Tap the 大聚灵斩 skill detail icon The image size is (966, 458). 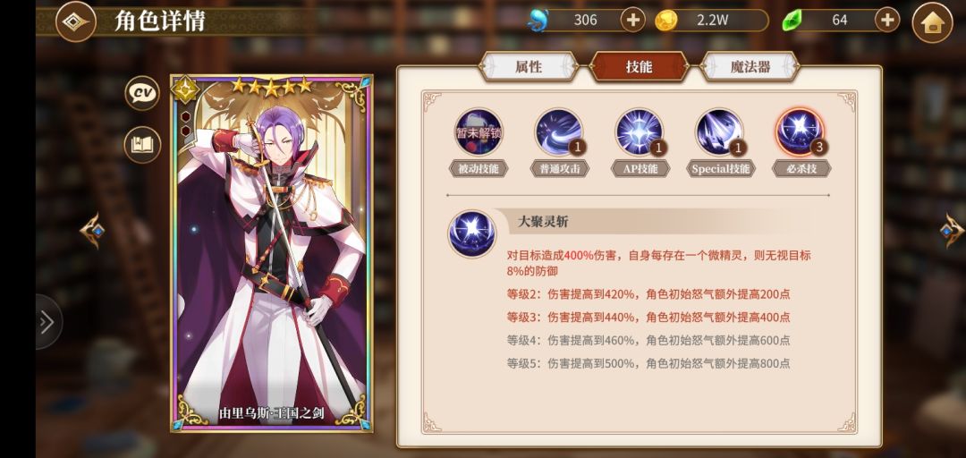coord(472,233)
